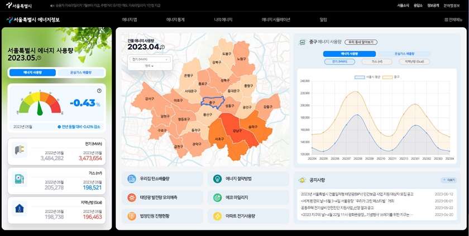
Task: Select 강남구 district on the map
Action: pos(237,130)
